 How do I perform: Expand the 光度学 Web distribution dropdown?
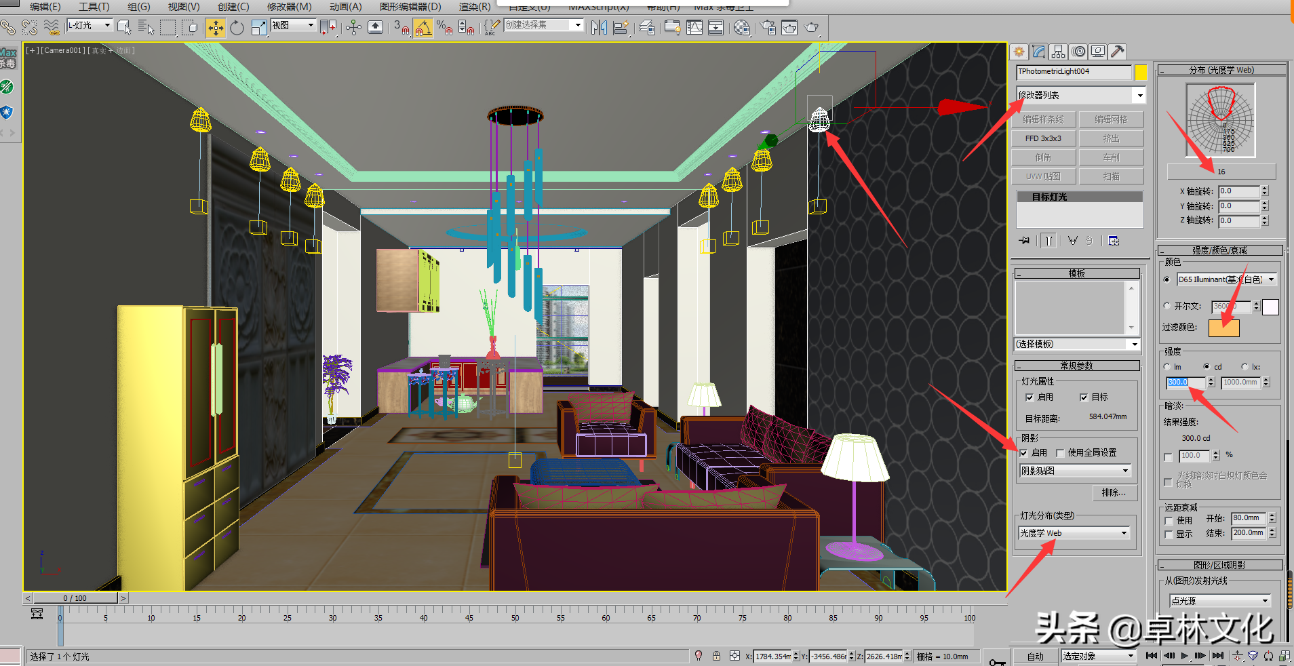coord(1074,533)
